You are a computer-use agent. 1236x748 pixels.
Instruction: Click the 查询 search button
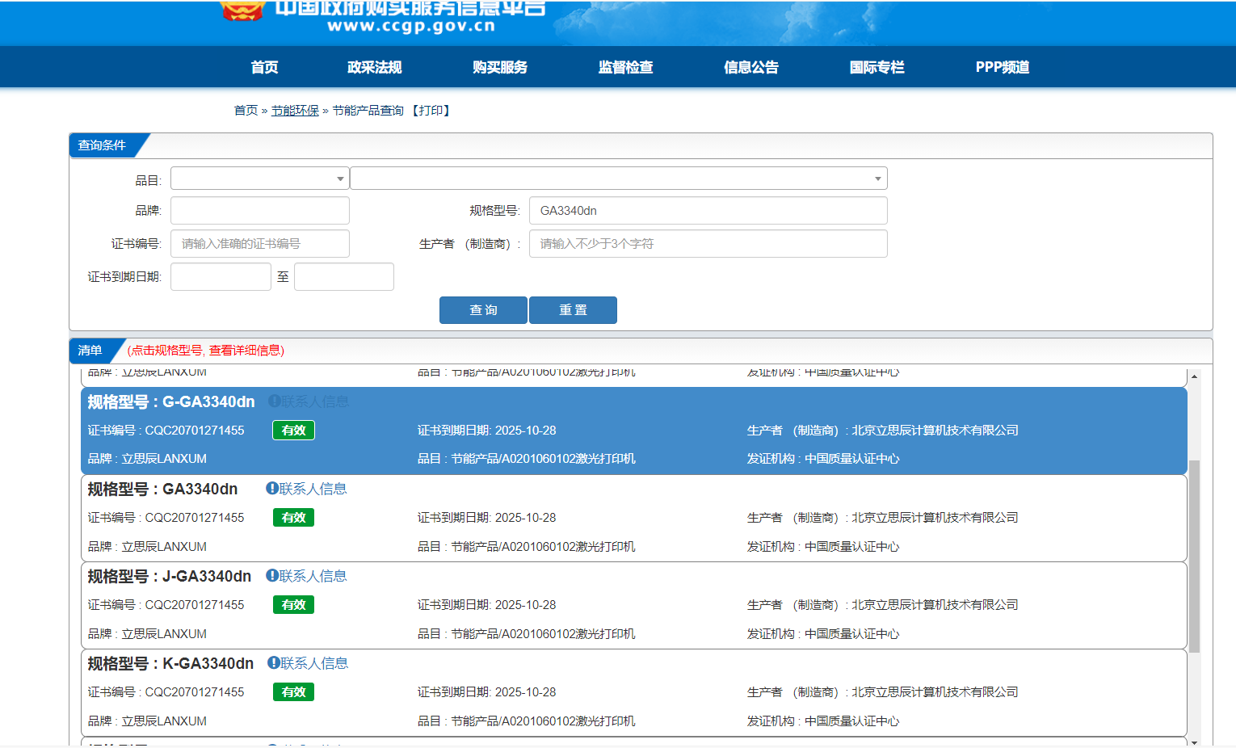pos(483,310)
